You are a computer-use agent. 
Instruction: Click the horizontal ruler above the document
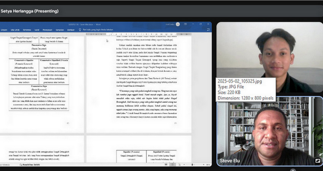coord(139,34)
